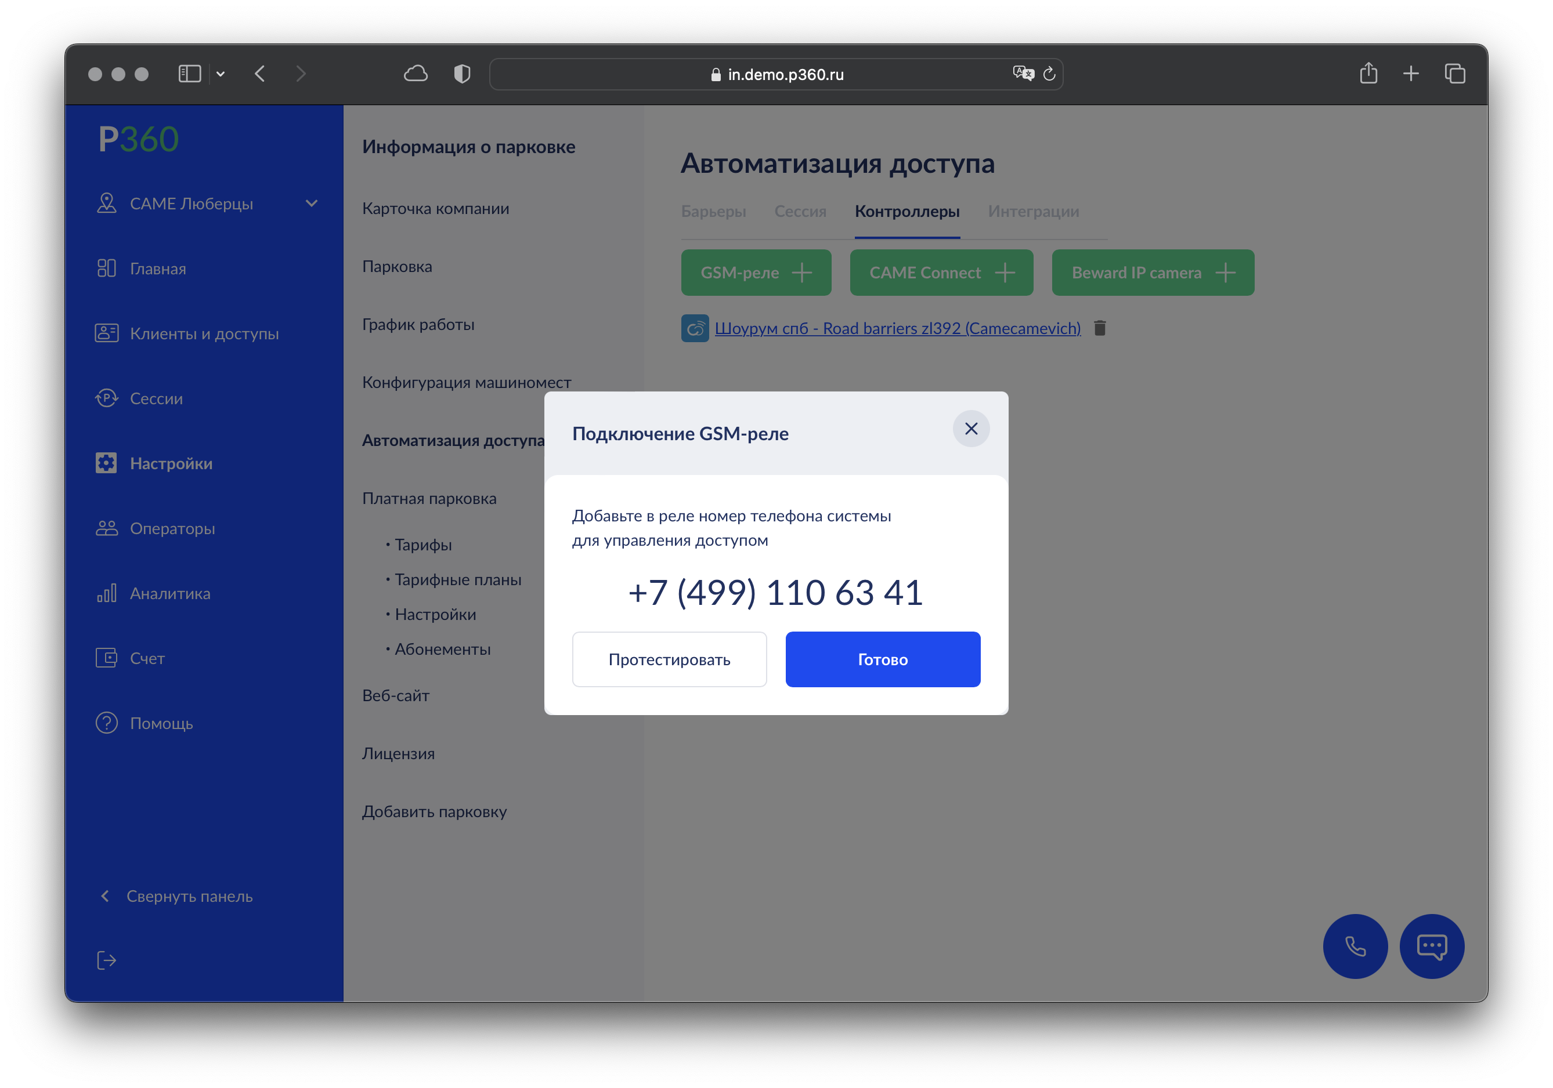The height and width of the screenshot is (1088, 1553).
Task: Click the iCloud tabs icon
Action: (416, 74)
